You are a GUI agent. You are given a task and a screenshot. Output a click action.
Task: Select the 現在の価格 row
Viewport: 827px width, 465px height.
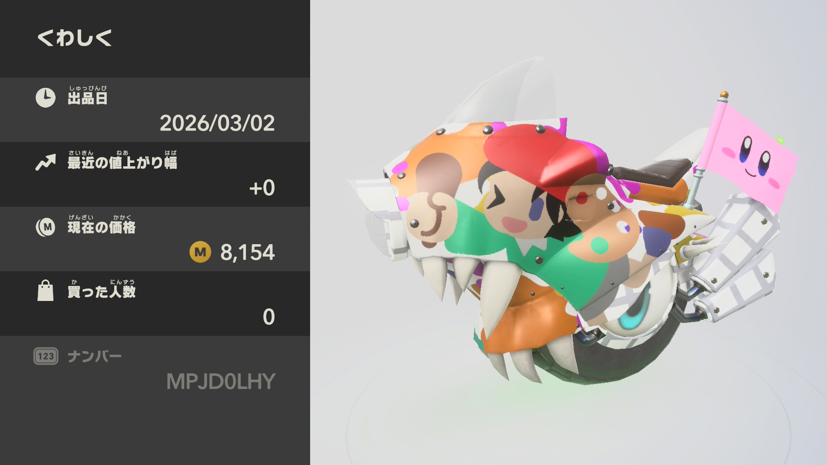[x=155, y=239]
